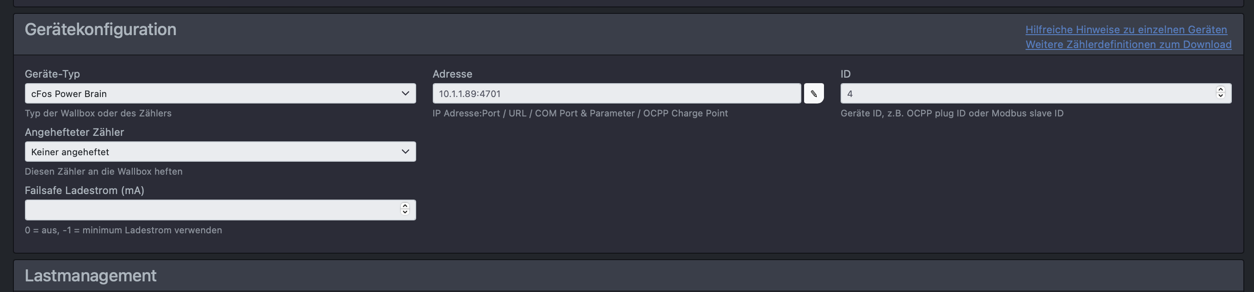This screenshot has height=292, width=1254.
Task: Click the Geräte-Typ label
Action: point(52,74)
